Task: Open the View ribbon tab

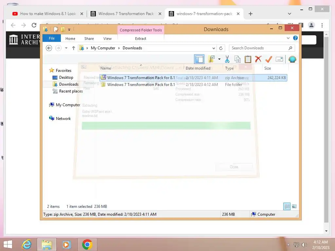Action: [107, 39]
